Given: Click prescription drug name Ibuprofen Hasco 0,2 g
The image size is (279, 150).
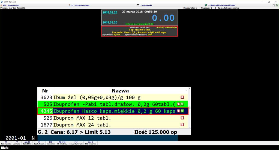Looking at the screenshot, I should click(139, 32).
